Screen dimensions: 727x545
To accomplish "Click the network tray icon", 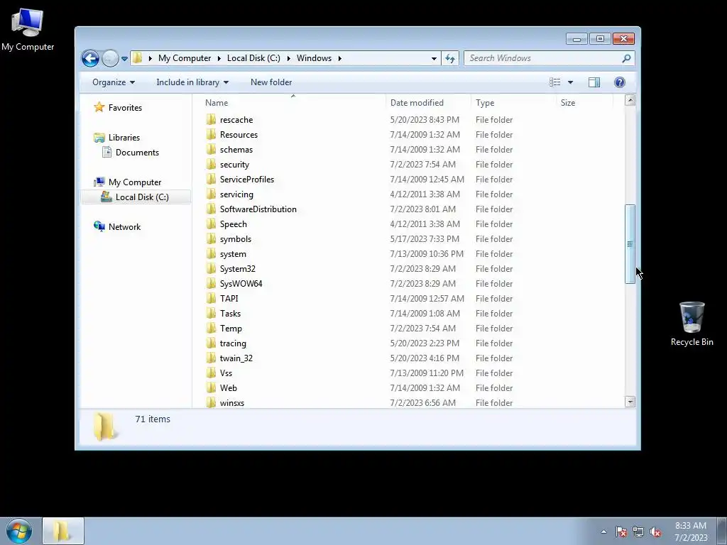I will [638, 532].
